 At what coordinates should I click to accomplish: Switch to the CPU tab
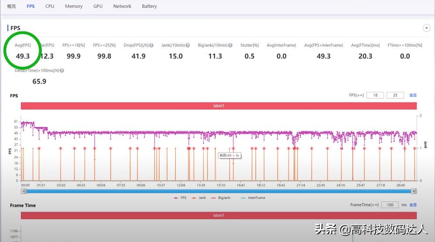pos(50,6)
